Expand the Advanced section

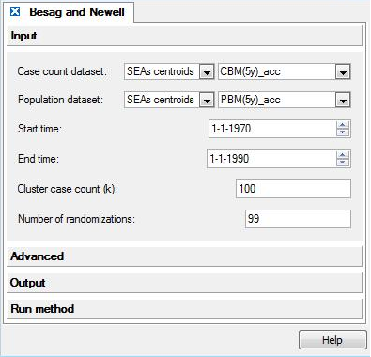(184, 256)
